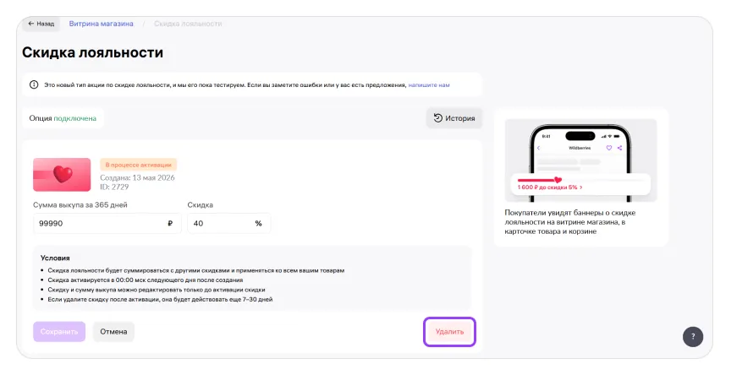Click the heart progress slider in preview
Image resolution: width=731 pixels, height=375 pixels.
coord(558,180)
